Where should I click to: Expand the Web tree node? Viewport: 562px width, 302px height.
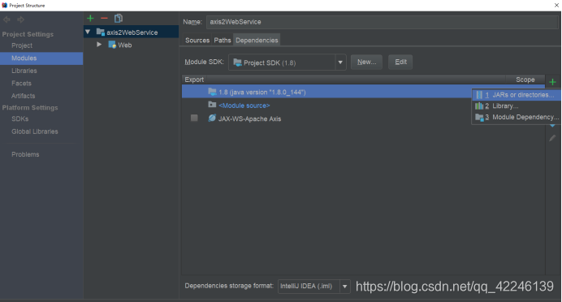tap(99, 45)
